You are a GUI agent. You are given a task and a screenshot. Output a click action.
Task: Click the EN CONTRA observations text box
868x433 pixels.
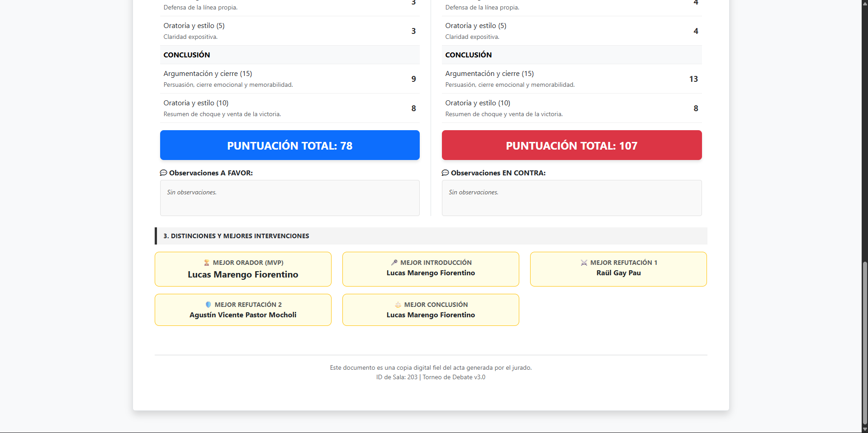pos(572,198)
